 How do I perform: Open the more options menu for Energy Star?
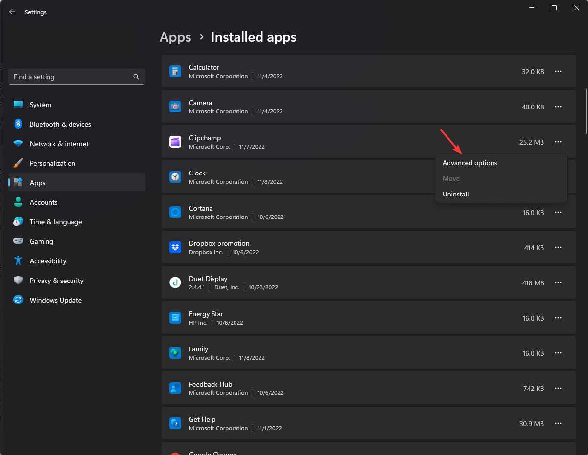pos(558,318)
